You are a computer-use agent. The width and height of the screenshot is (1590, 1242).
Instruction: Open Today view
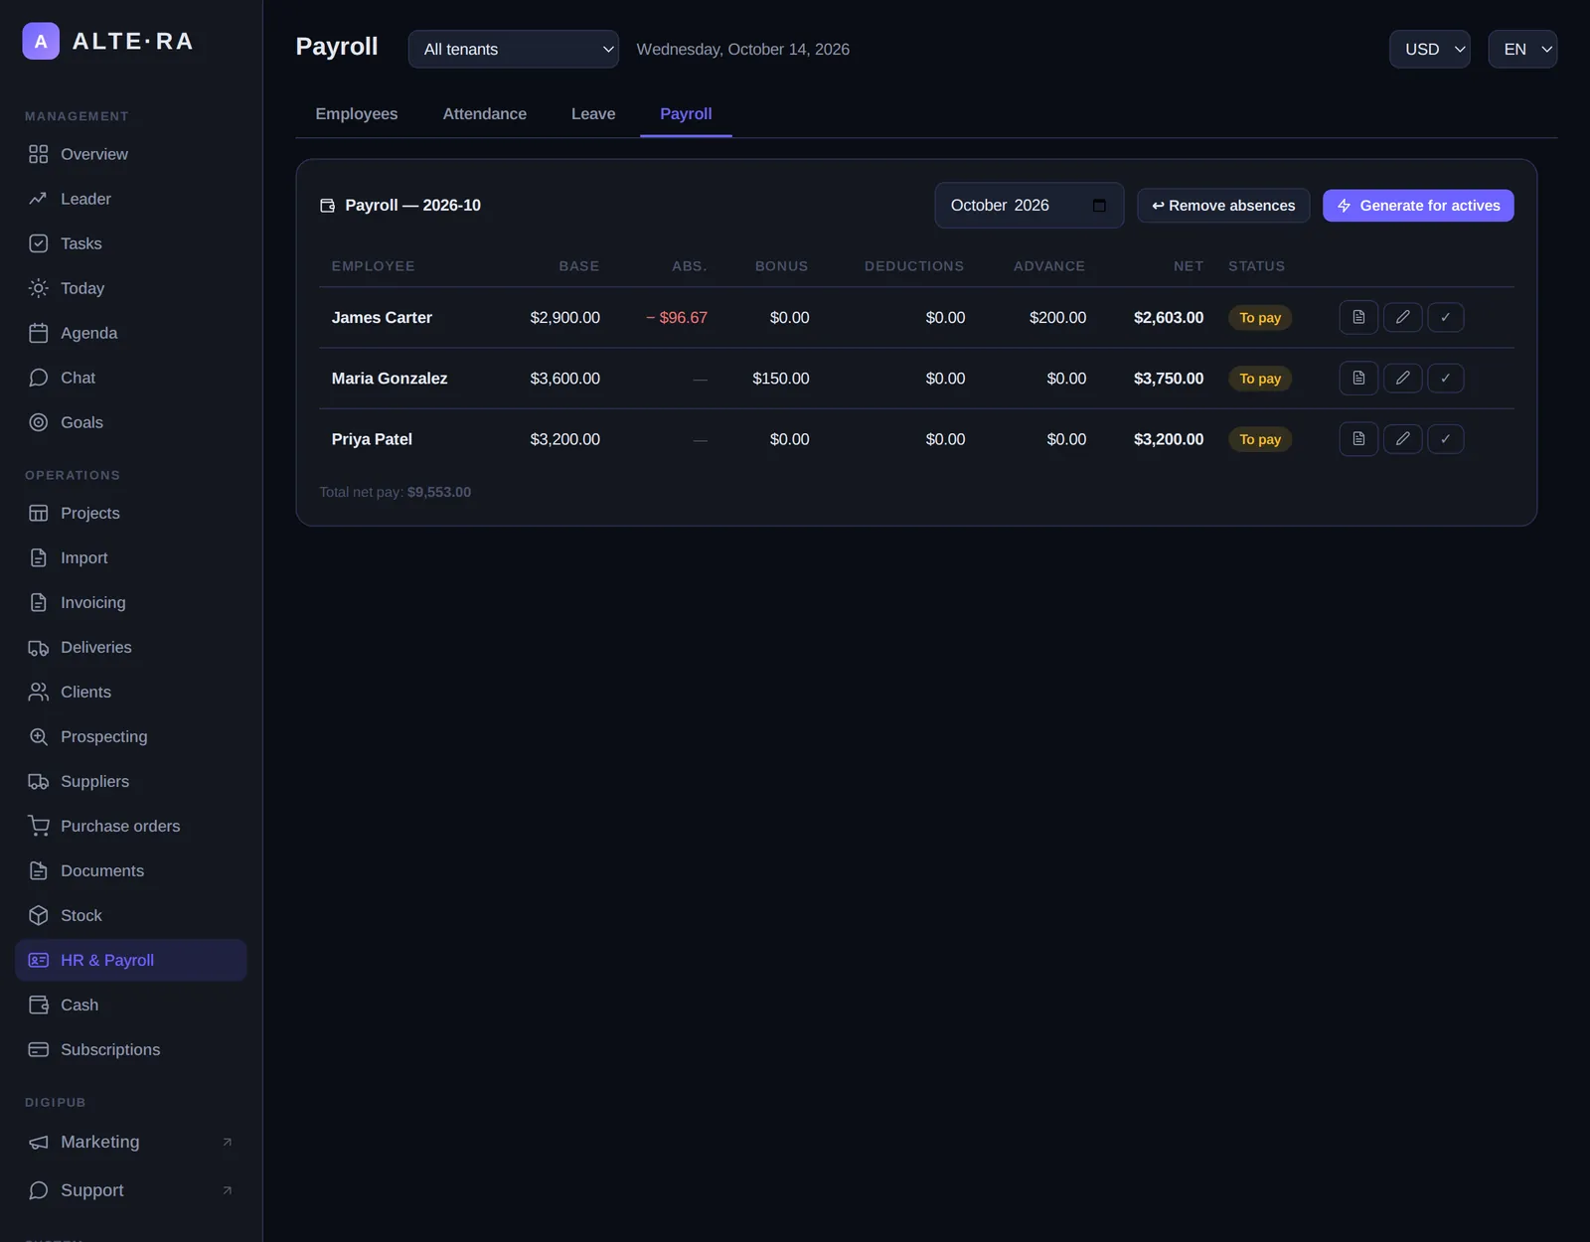[131, 288]
